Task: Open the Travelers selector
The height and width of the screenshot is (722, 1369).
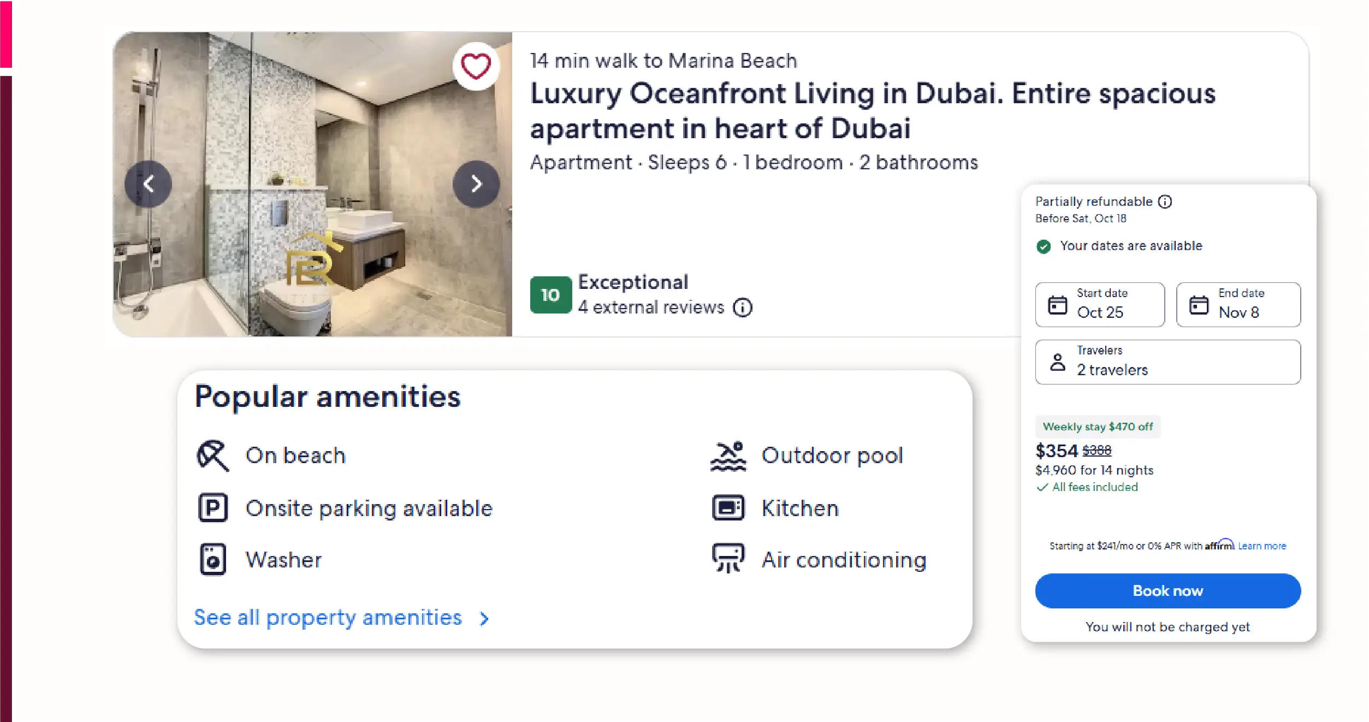Action: coord(1167,362)
